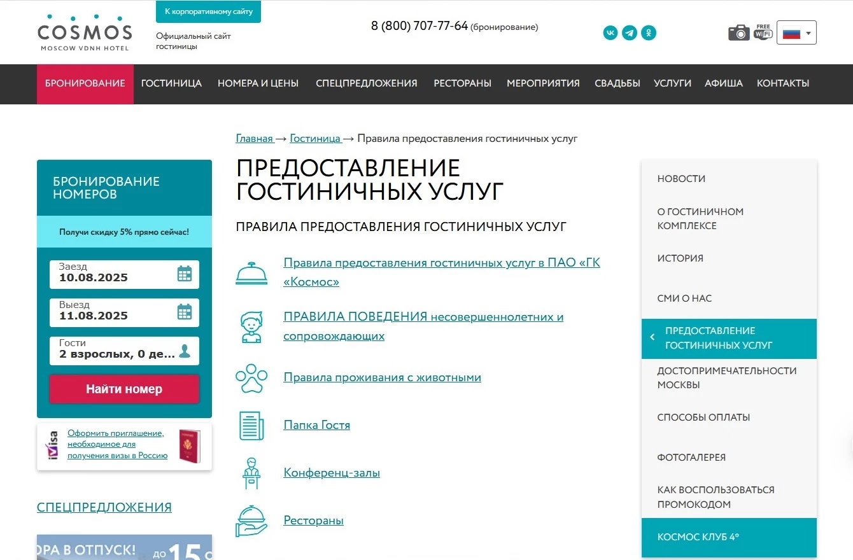Click the document icon beside Папка Гостя
The height and width of the screenshot is (560, 853).
tap(251, 425)
